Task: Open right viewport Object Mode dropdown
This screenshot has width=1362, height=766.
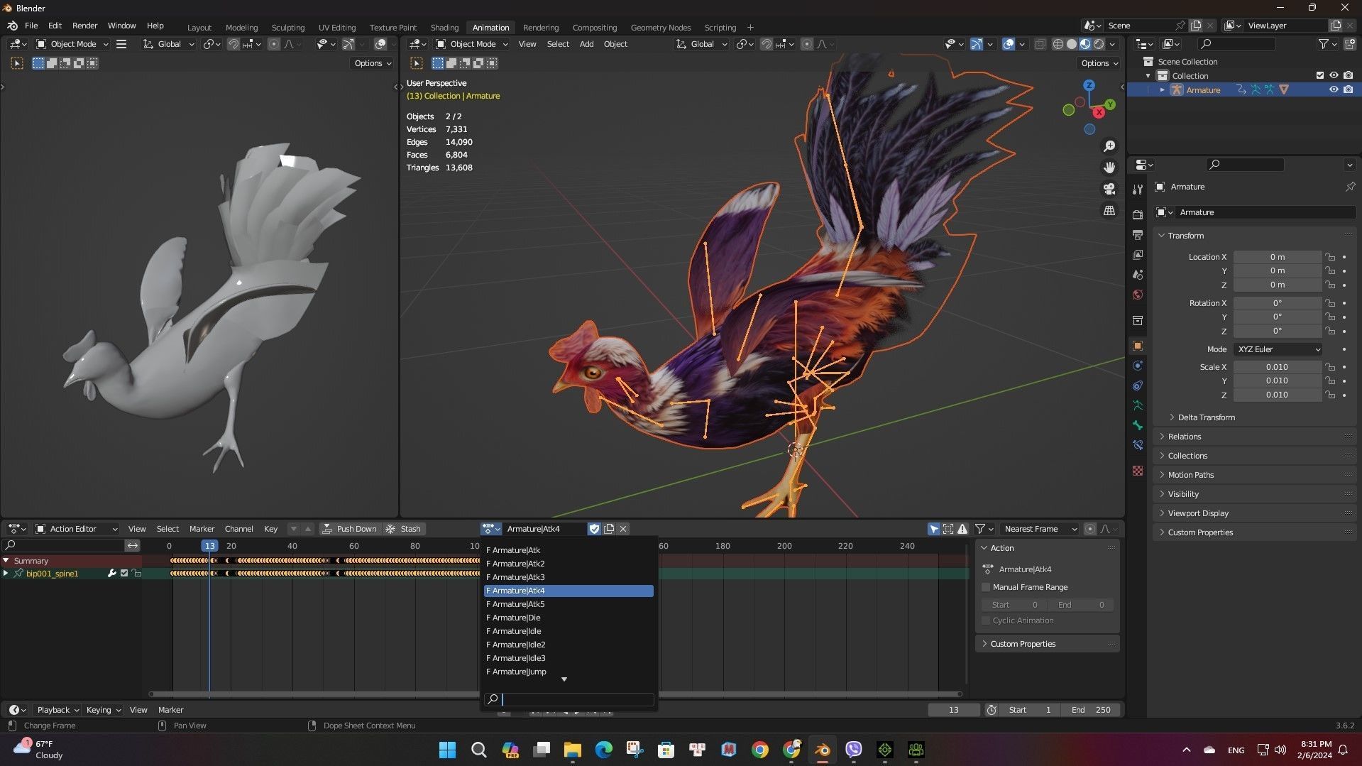Action: [472, 44]
